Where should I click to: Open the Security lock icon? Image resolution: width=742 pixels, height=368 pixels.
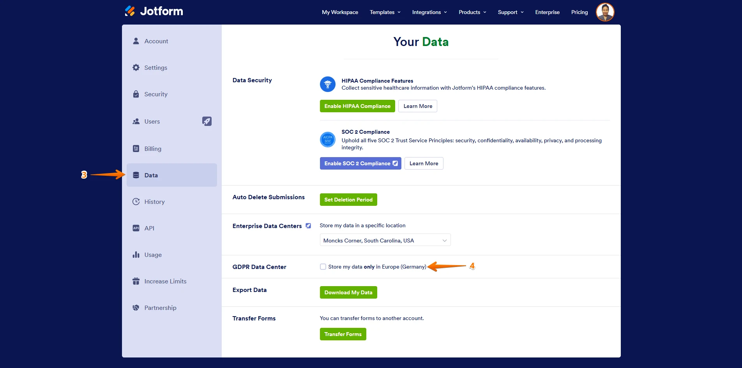pos(136,94)
